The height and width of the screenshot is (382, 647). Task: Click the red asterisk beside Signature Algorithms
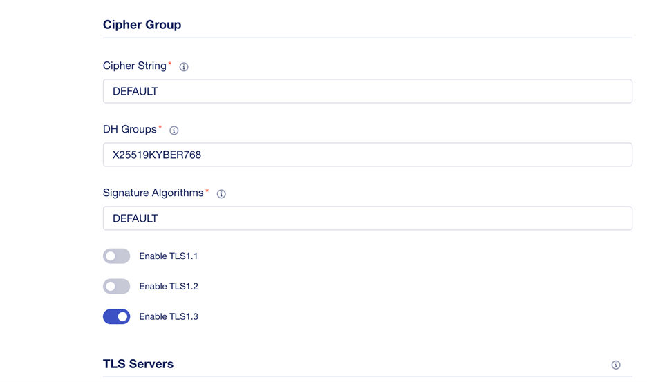(x=207, y=191)
